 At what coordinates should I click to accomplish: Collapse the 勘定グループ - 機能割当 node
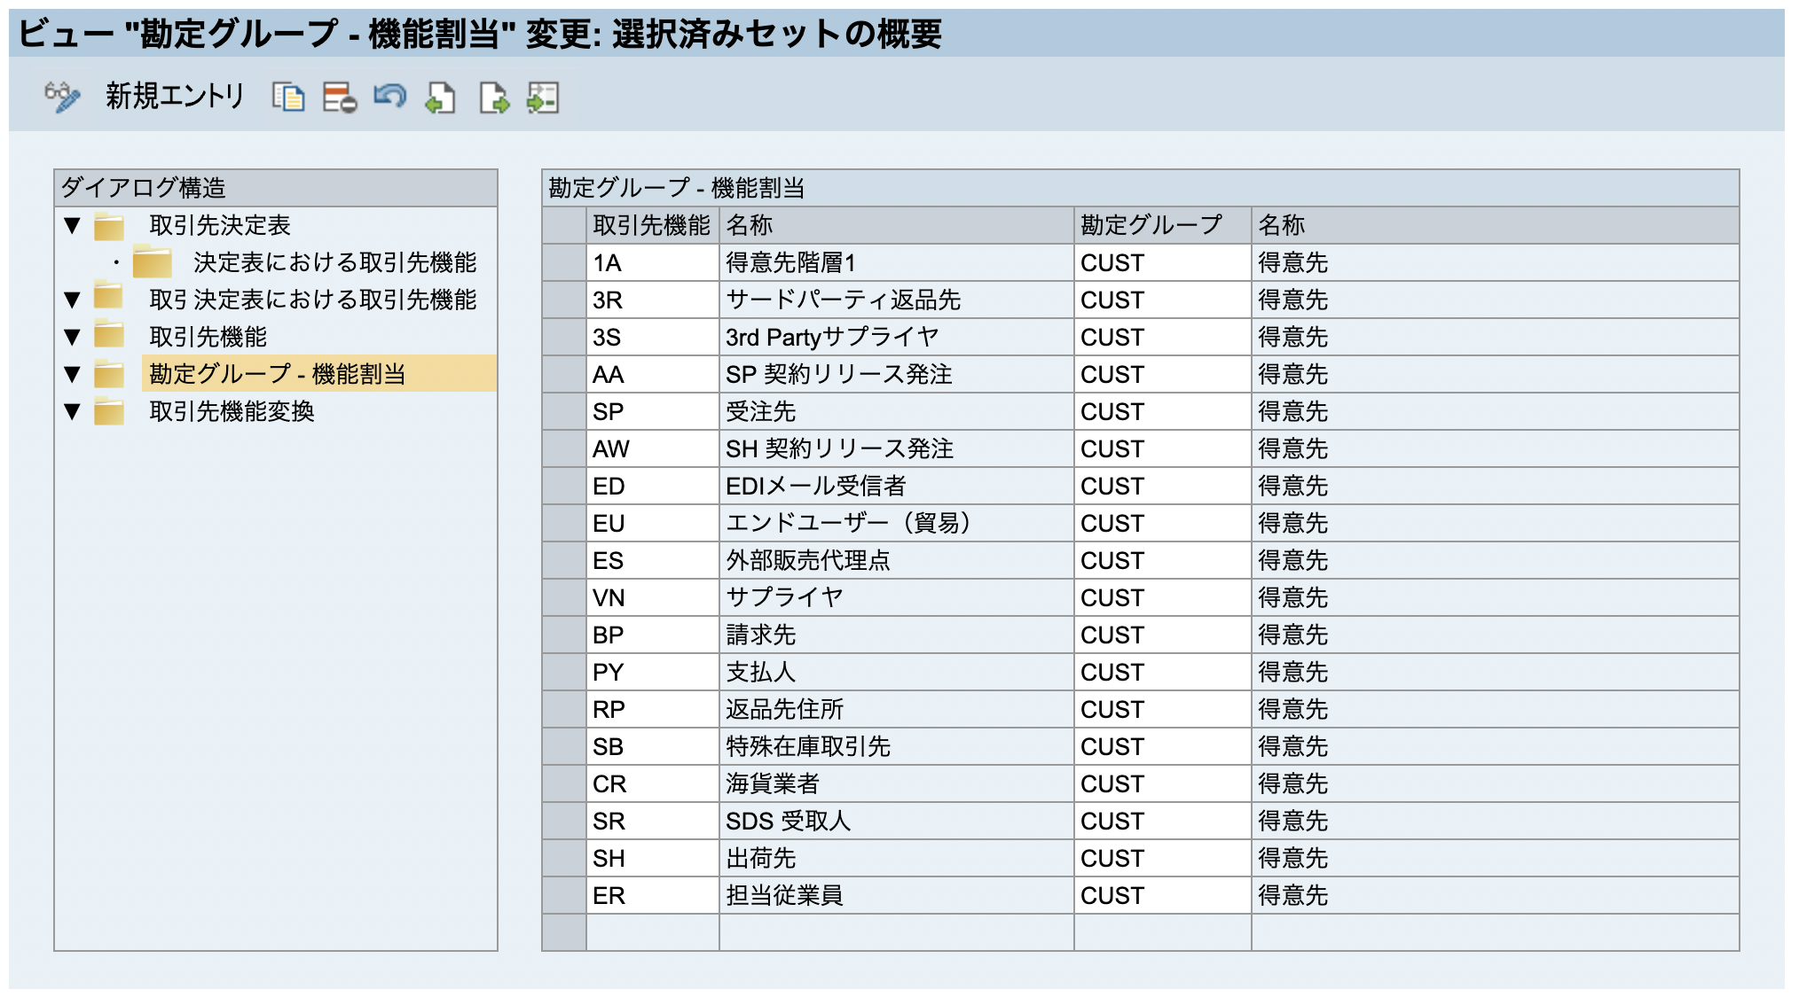click(x=71, y=374)
